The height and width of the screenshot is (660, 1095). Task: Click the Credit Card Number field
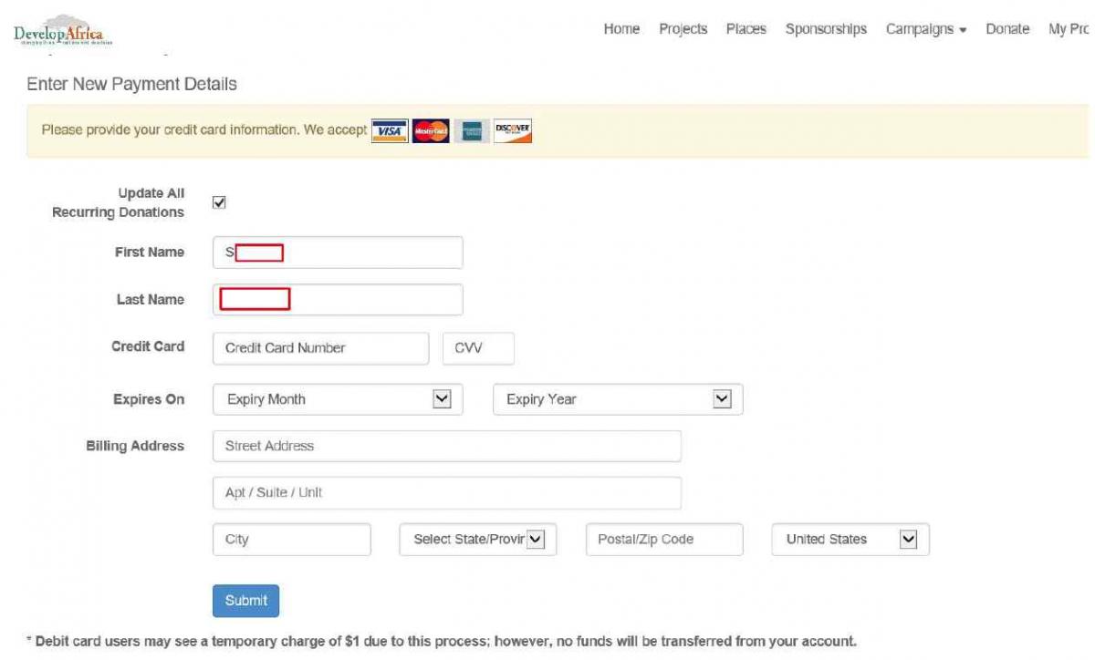[x=319, y=347]
